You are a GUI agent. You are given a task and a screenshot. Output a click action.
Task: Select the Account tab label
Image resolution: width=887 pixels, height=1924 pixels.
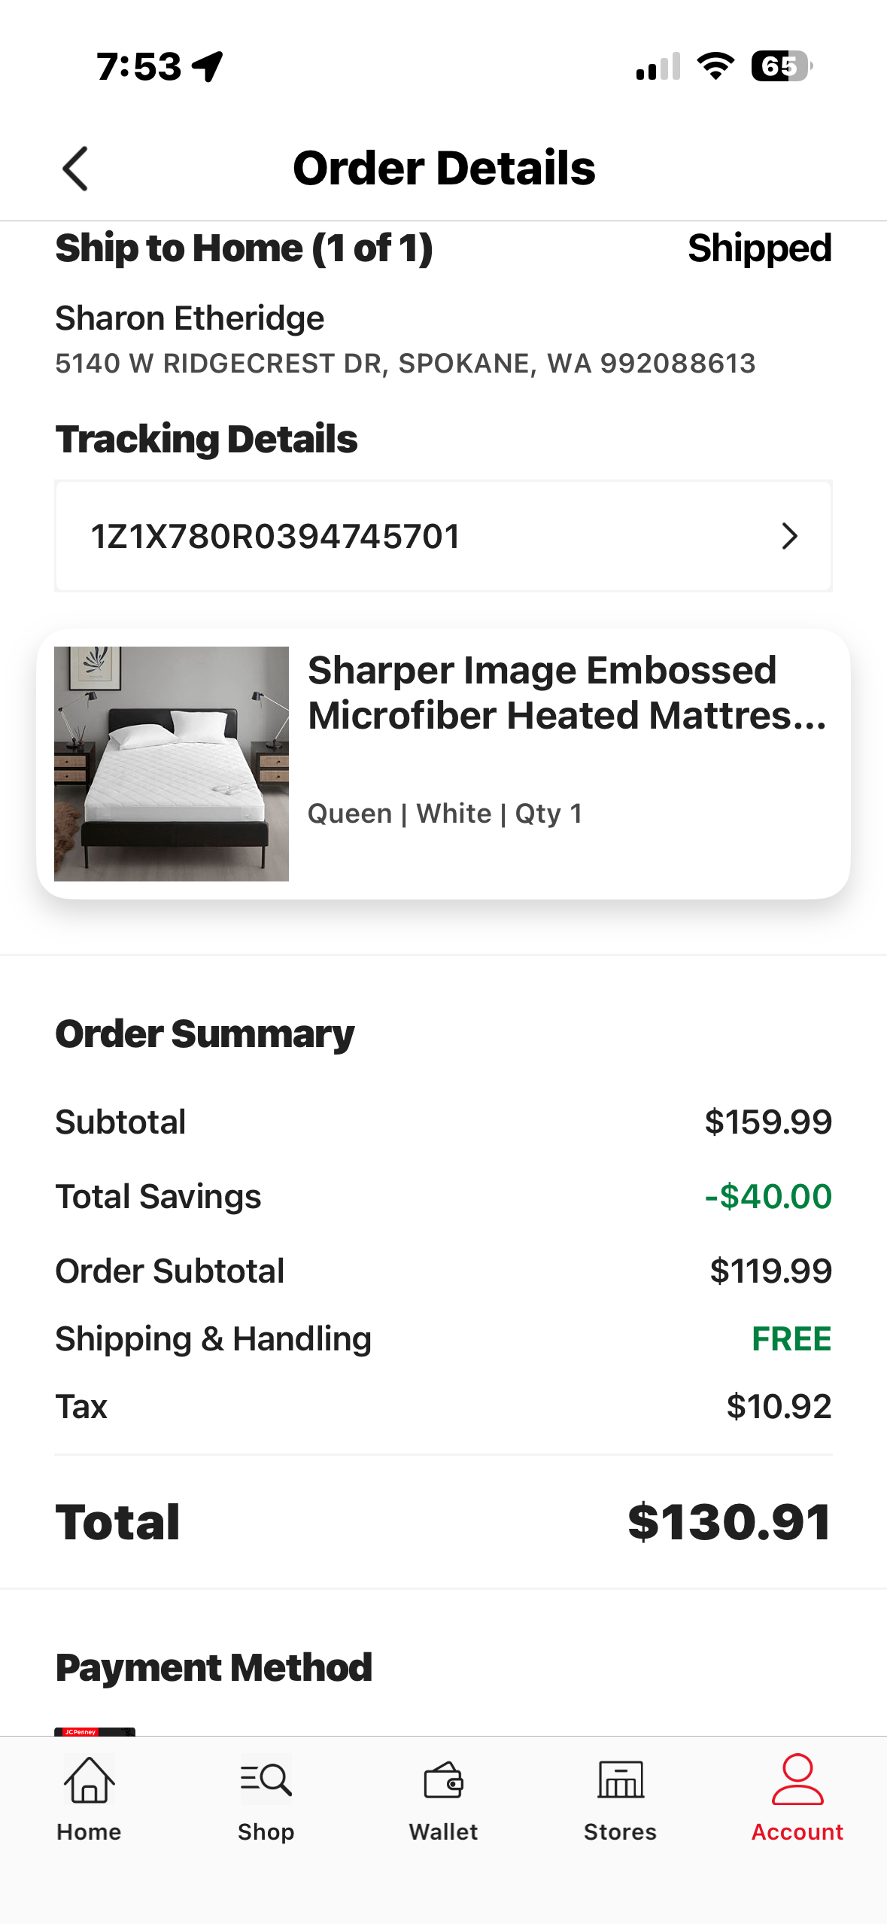tap(797, 1831)
